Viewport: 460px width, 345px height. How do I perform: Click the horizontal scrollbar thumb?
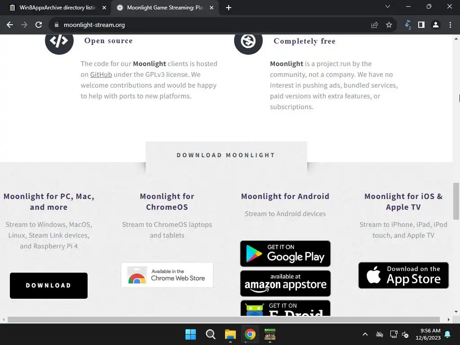(x=224, y=319)
